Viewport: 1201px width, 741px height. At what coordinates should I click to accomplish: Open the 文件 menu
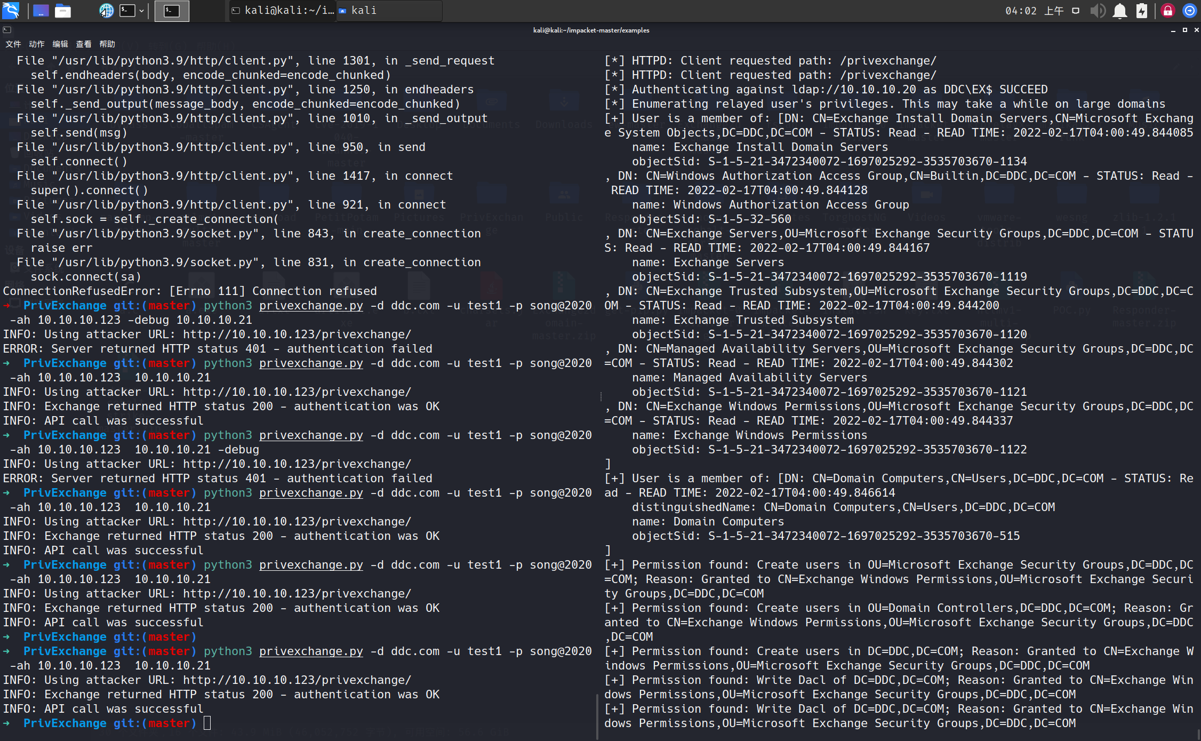pos(13,44)
